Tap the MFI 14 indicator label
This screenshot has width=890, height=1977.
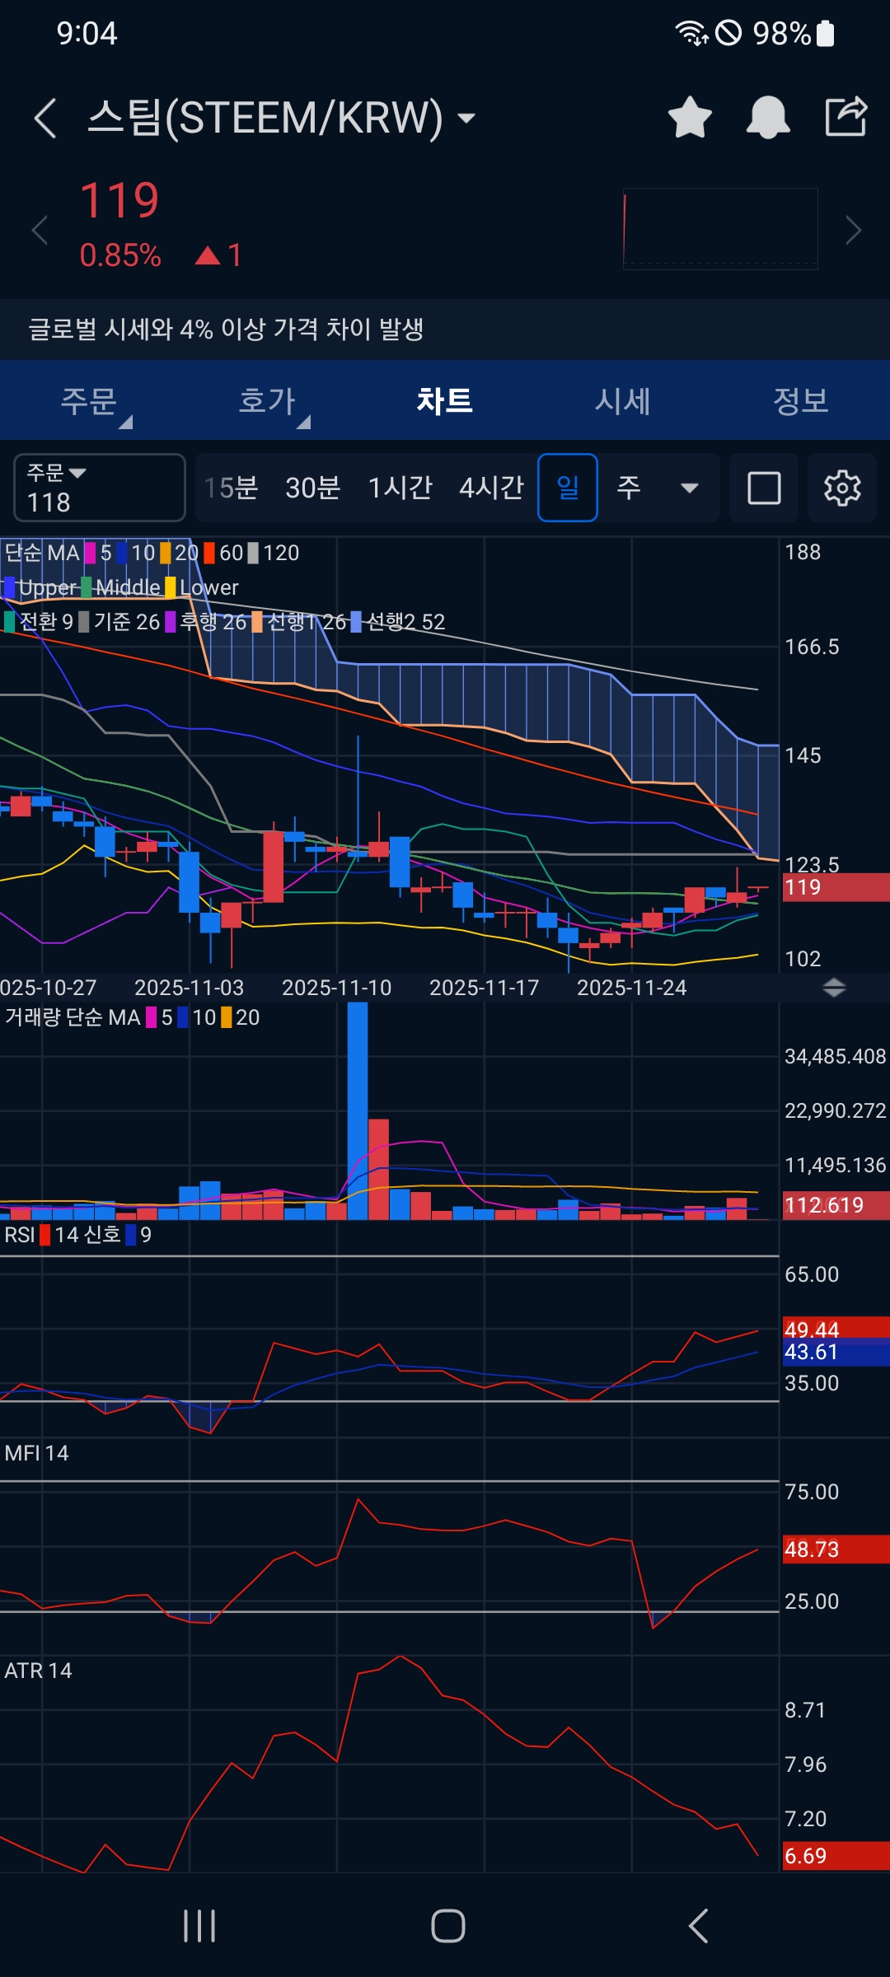pos(36,1453)
